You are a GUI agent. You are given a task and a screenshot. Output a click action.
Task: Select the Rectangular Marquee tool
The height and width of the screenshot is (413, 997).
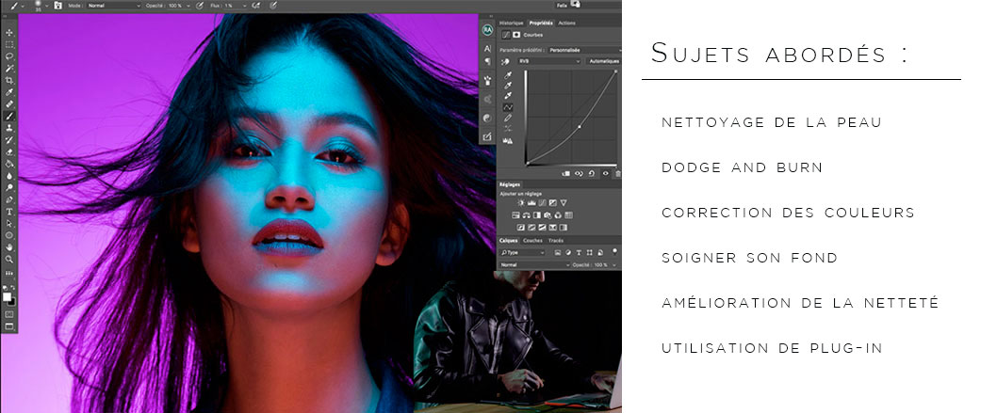click(x=9, y=44)
